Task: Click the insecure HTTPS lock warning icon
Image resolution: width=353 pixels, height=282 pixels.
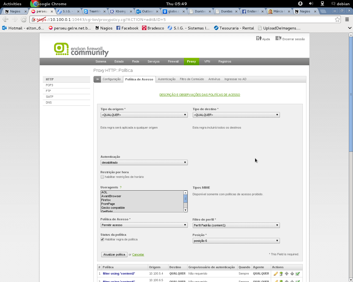Action: click(x=34, y=20)
